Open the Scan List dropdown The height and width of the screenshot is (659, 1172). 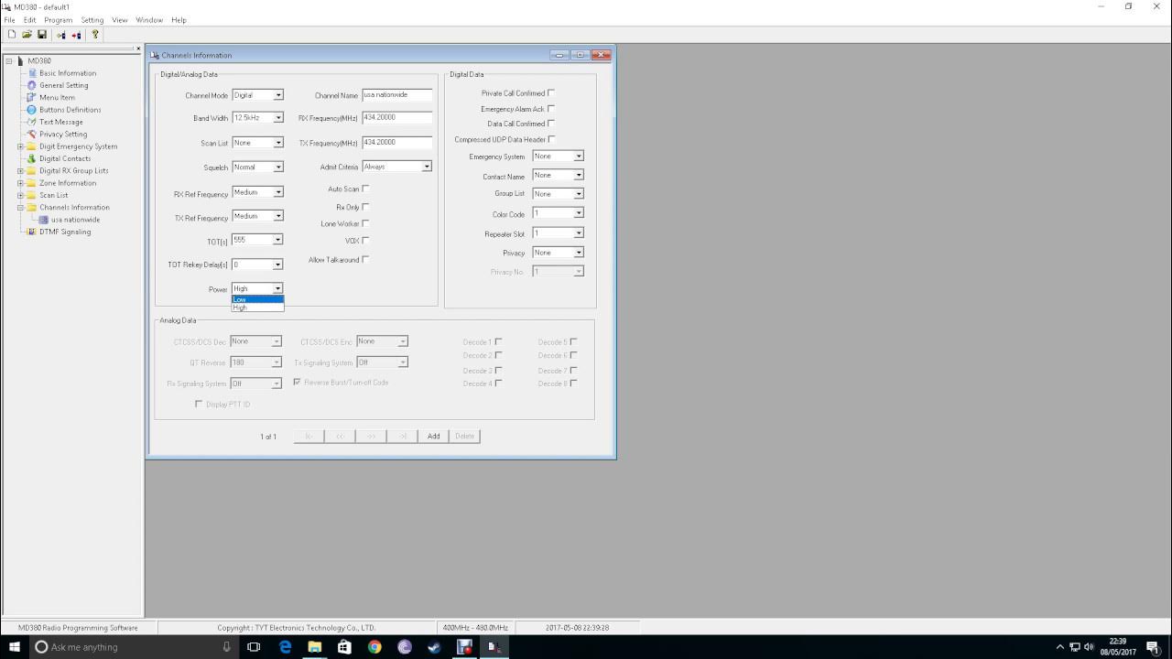[278, 143]
